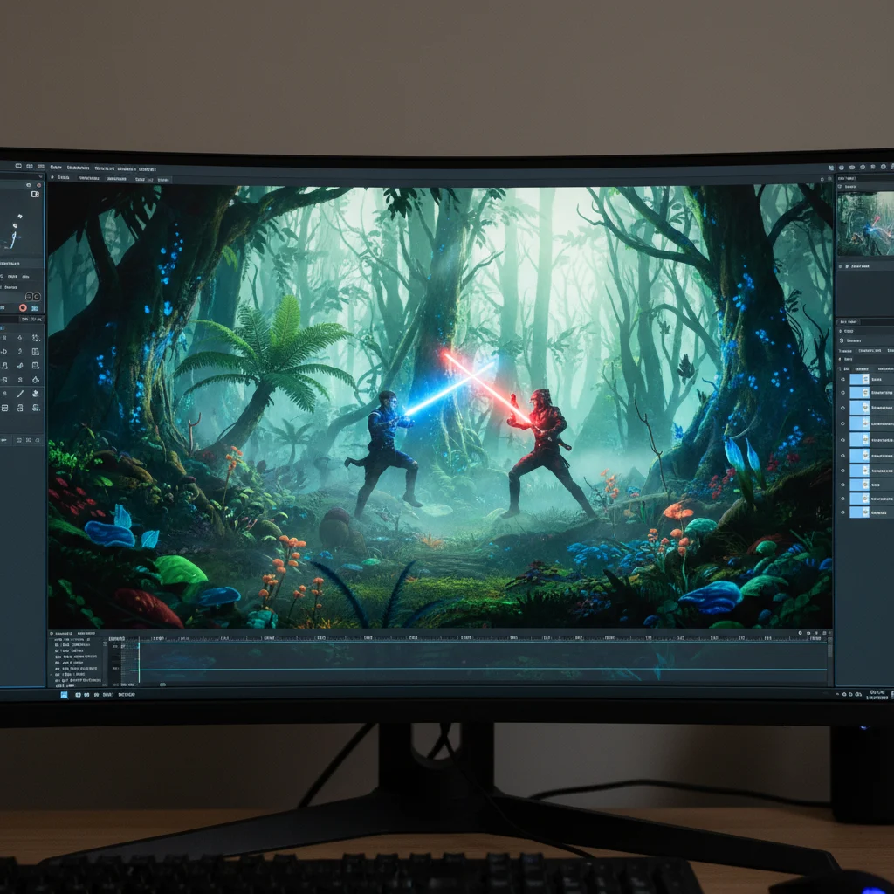
Task: Select the layers panel tab header
Action: pos(849,322)
